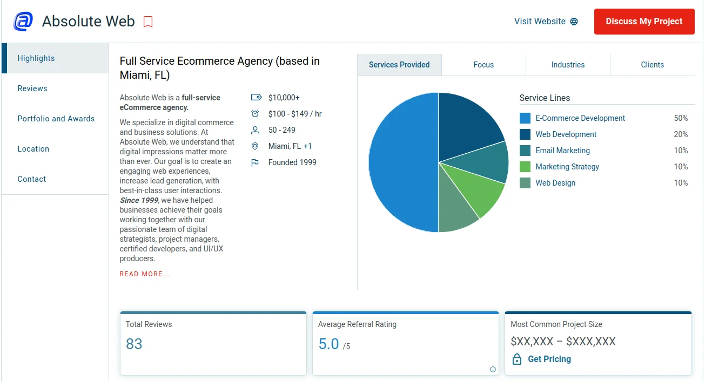Open Portfolio and Awards section
This screenshot has height=382, width=712.
click(55, 119)
